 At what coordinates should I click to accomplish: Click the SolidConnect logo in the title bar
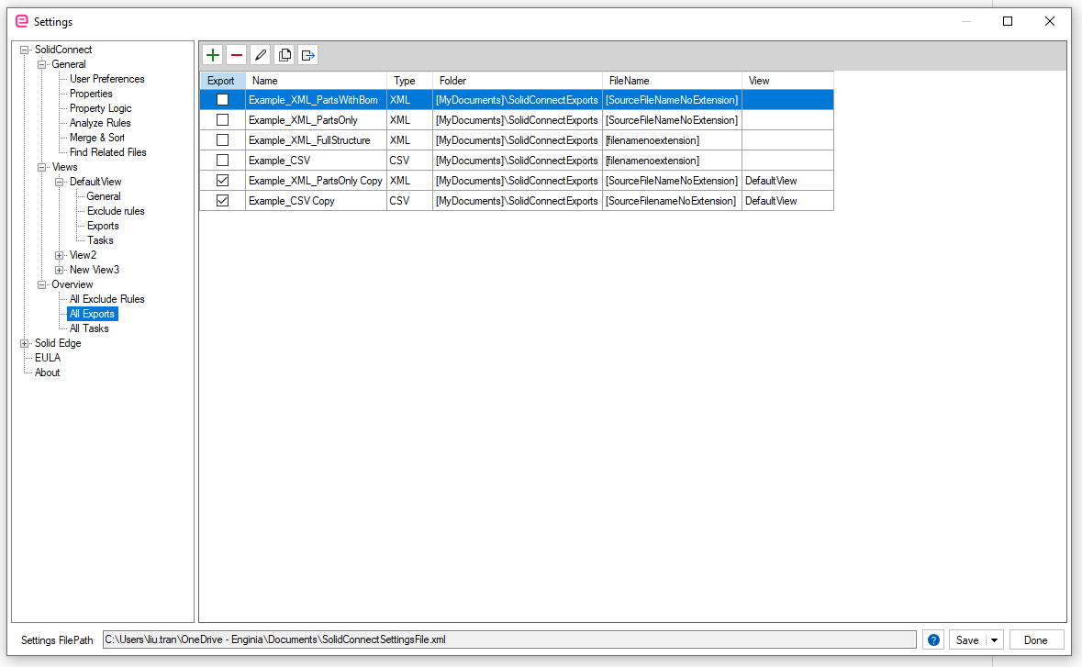pyautogui.click(x=22, y=21)
